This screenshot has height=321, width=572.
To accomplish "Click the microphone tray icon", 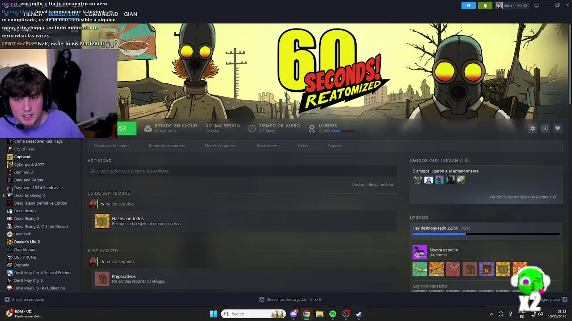I will 510,314.
